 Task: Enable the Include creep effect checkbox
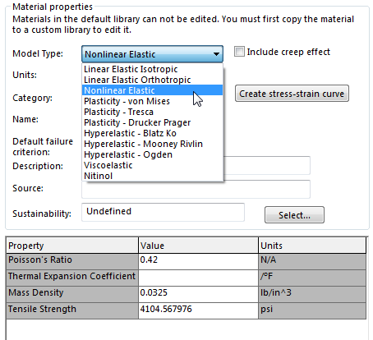coord(239,52)
